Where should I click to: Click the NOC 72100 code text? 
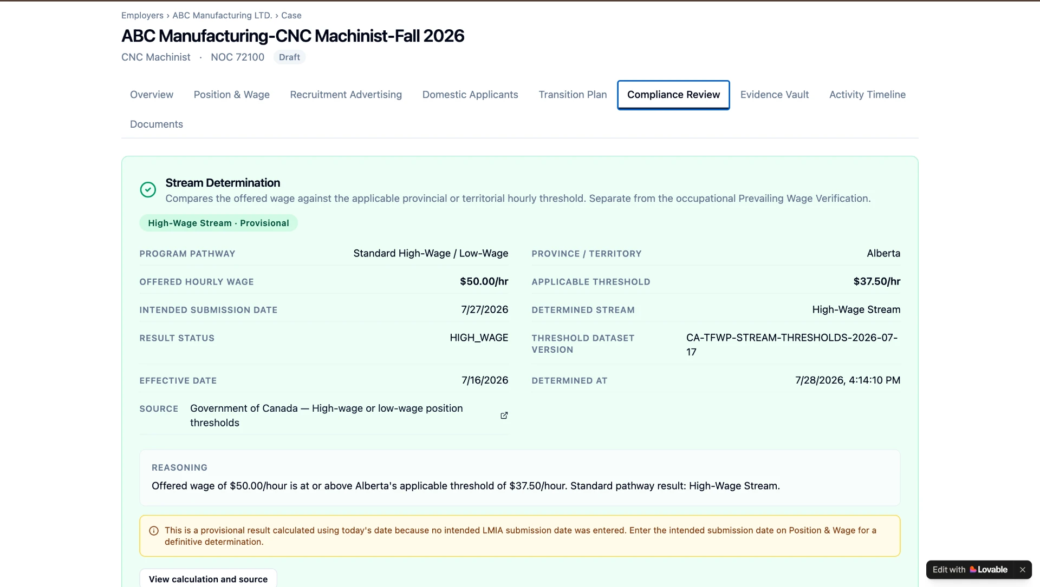coord(237,57)
